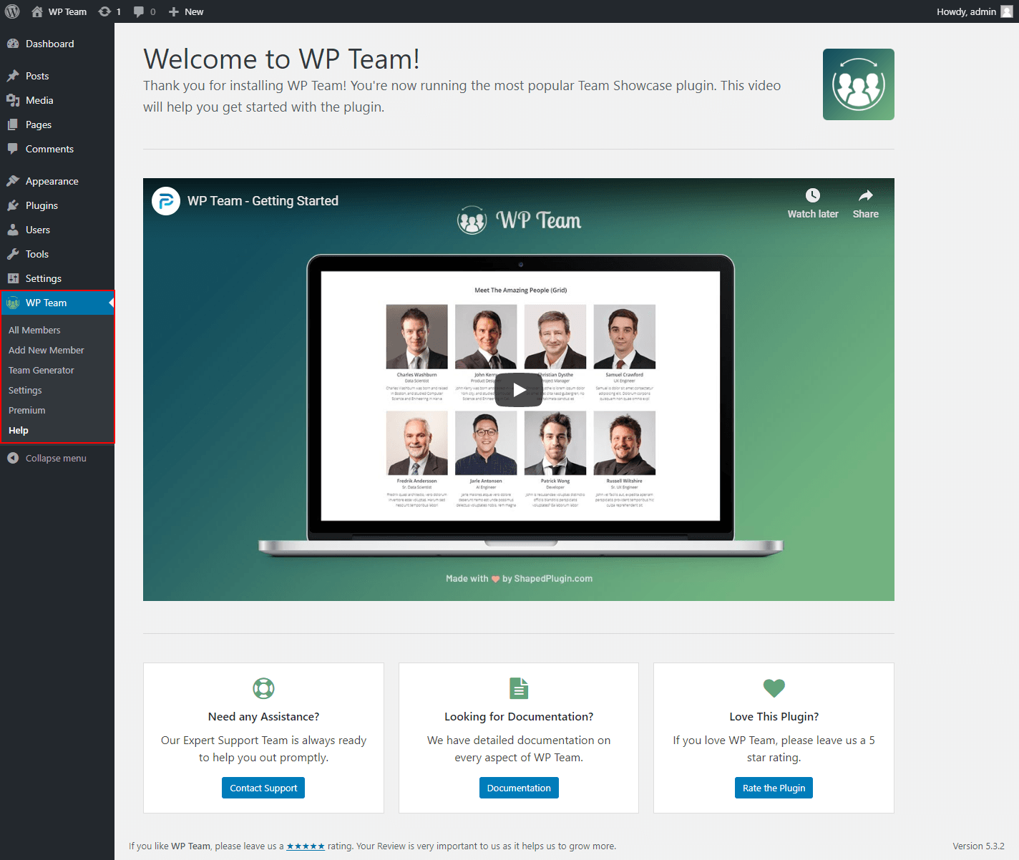The width and height of the screenshot is (1019, 860).
Task: Click the video channel avatar icon
Action: tap(166, 201)
